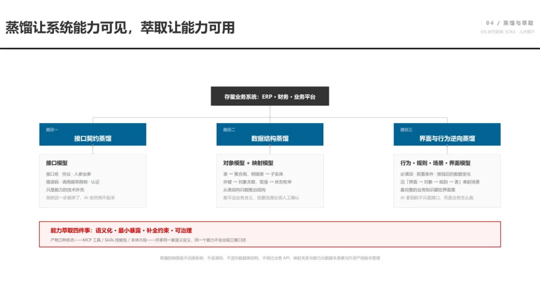
Task: Click the line '从表结构只能推出结构'
Action: coord(244,189)
